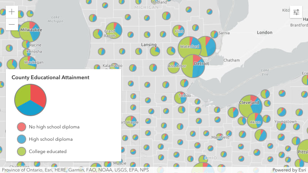Viewport: 308px width, 173px height.
Task: Click the Ann Arbor pie chart
Action: coord(174,67)
